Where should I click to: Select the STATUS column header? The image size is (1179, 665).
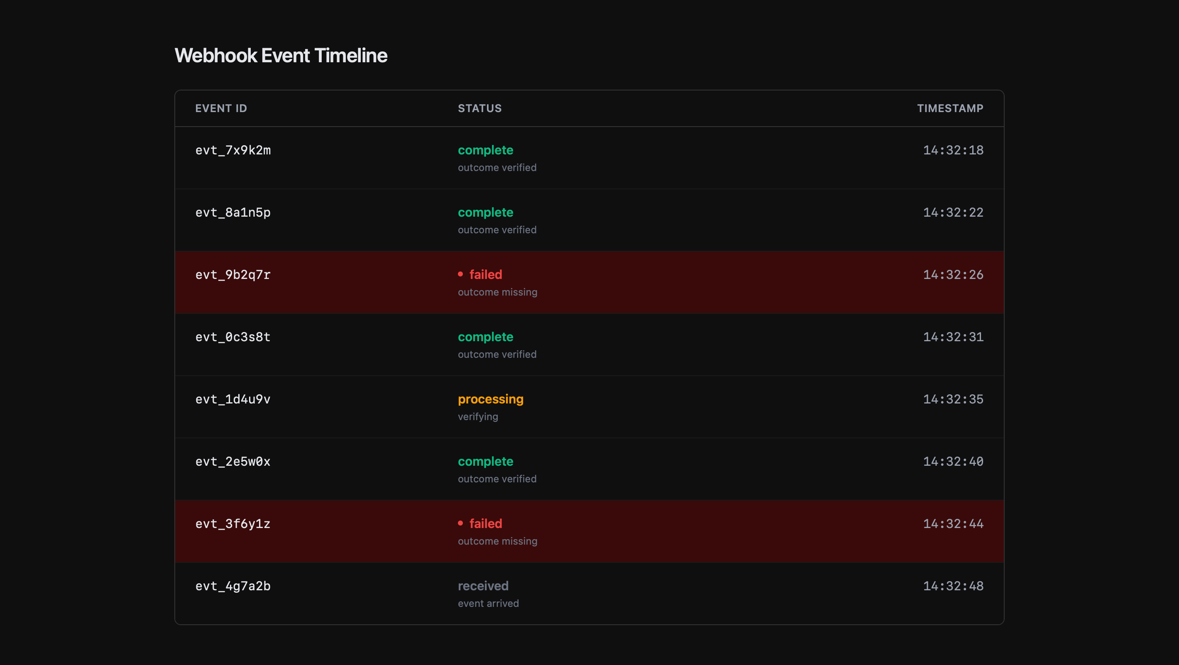tap(479, 108)
